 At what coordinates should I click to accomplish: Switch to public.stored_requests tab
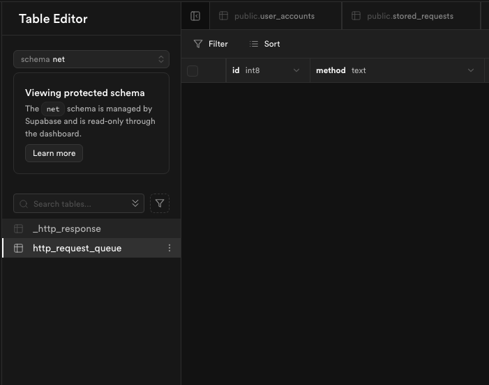pyautogui.click(x=412, y=16)
